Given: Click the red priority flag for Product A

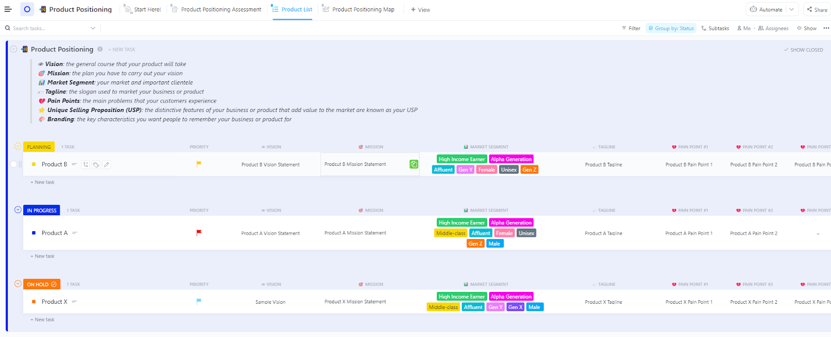Looking at the screenshot, I should [199, 233].
